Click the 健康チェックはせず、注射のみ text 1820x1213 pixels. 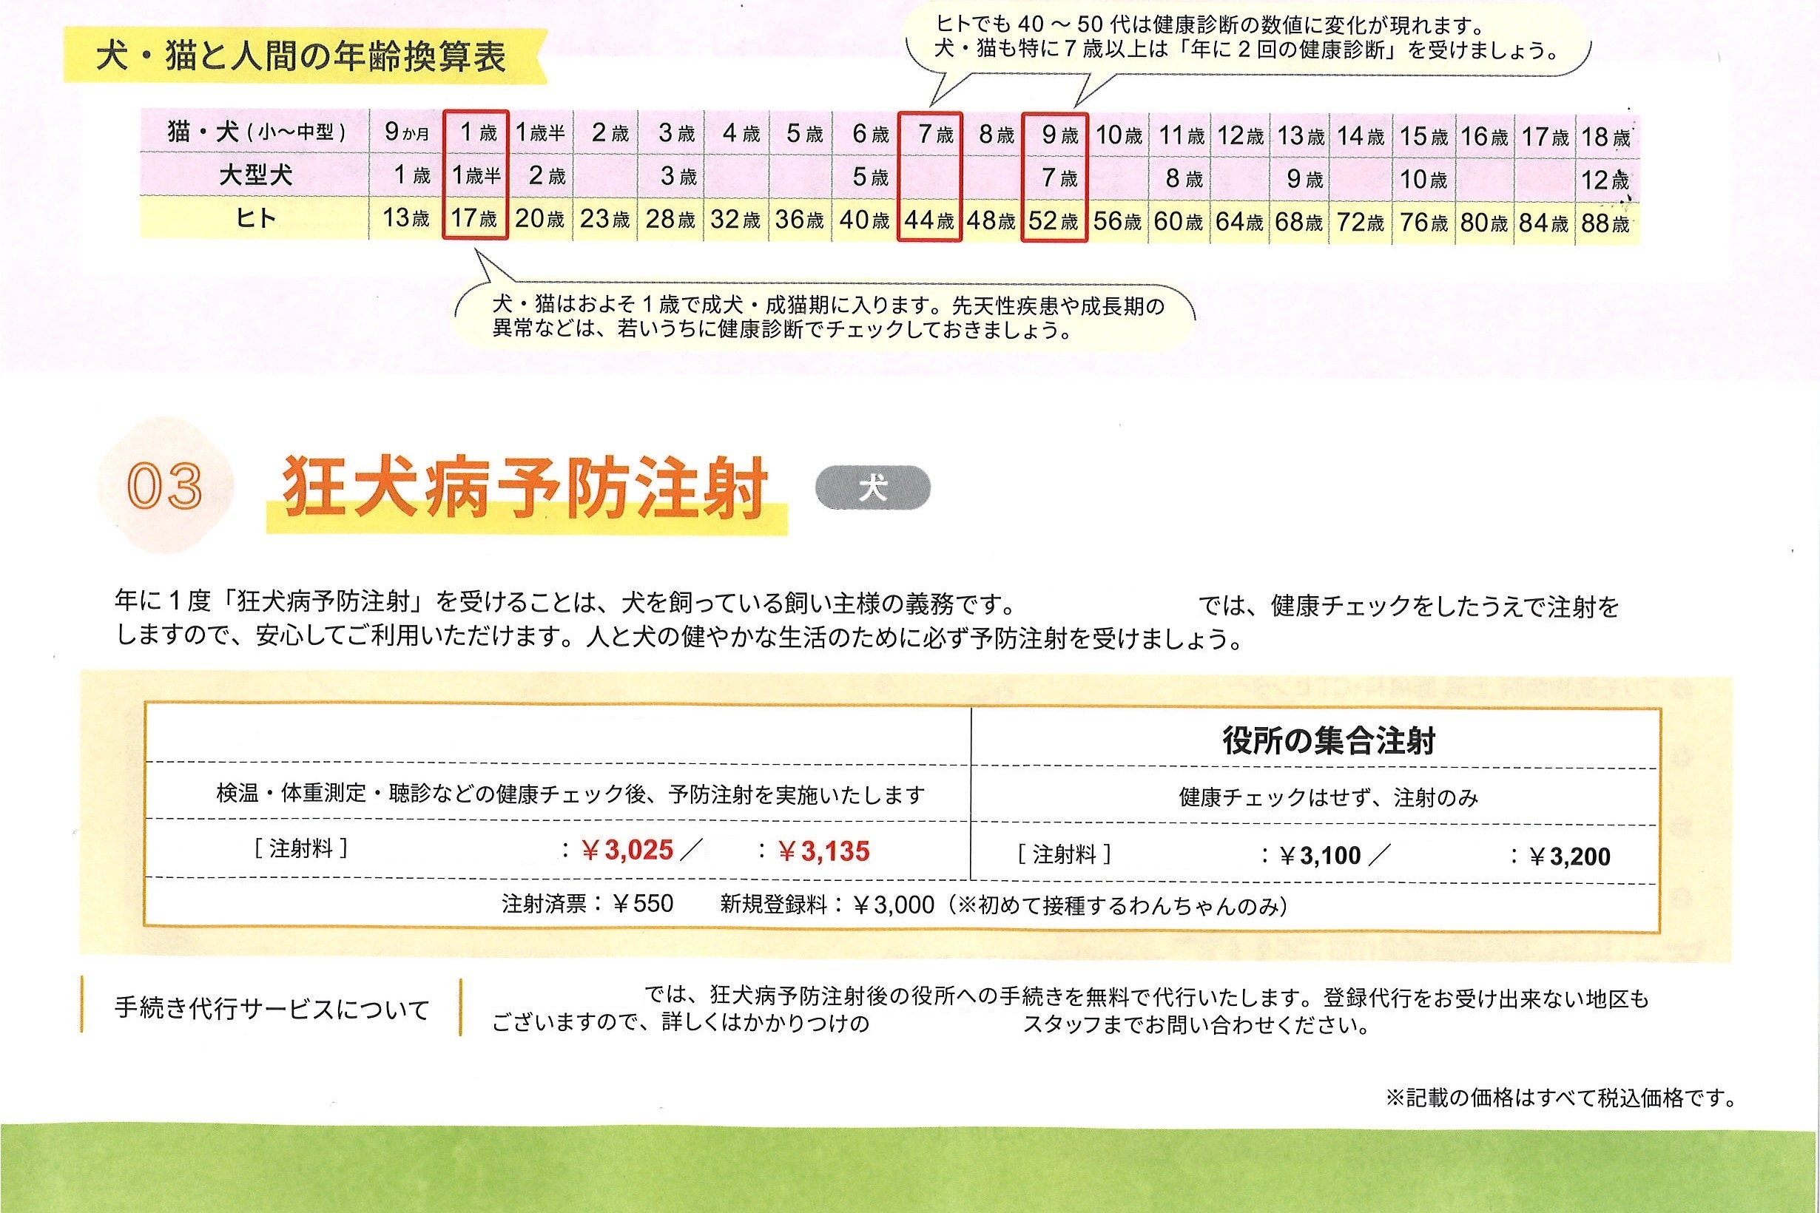pos(1328,797)
